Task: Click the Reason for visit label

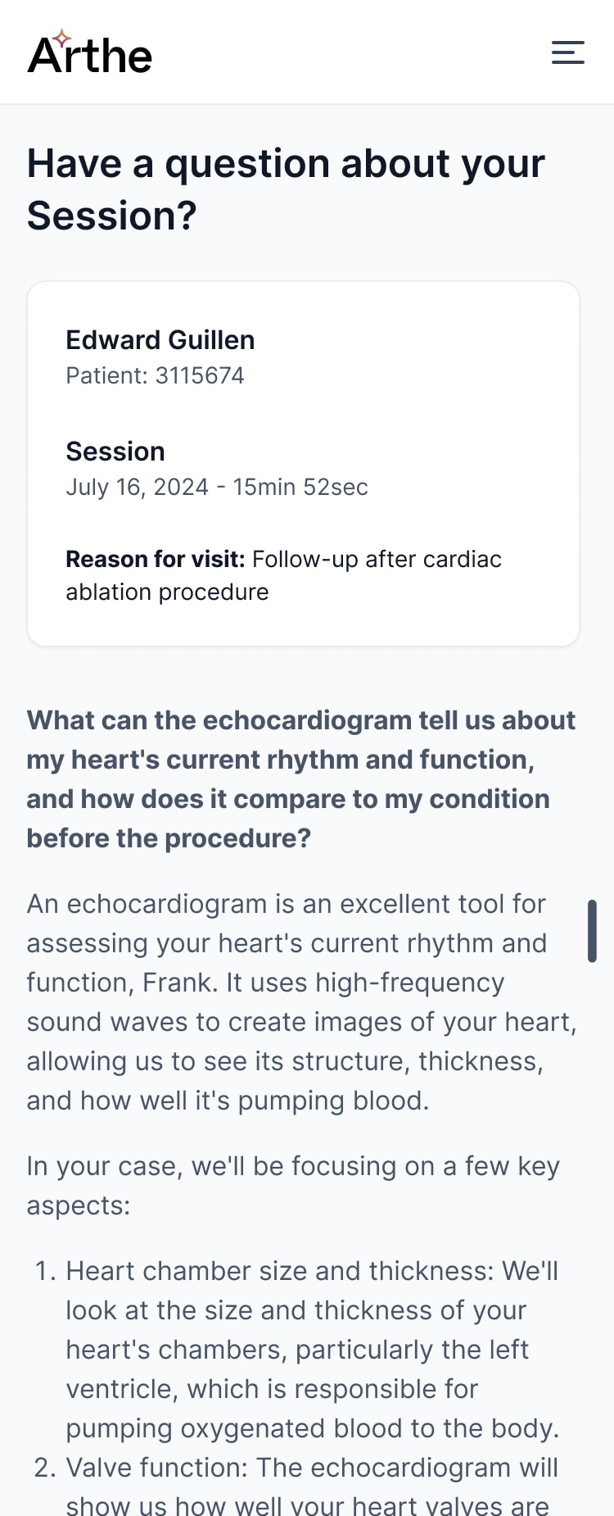Action: point(156,559)
